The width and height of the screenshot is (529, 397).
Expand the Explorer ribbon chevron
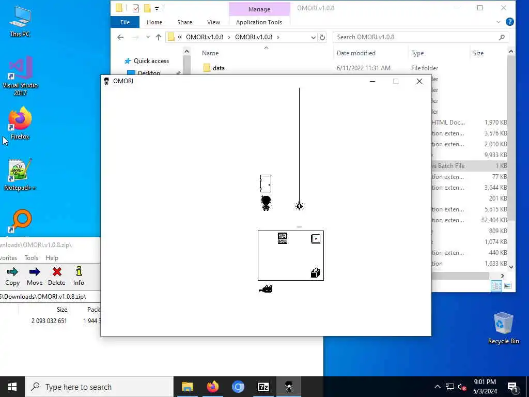(x=499, y=22)
